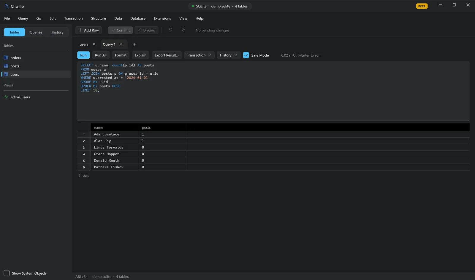Click the redo arrow icon
This screenshot has height=280, width=475.
point(183,30)
